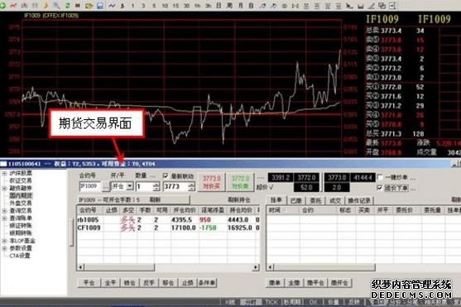
Task: Click the green refresh toolbar icon
Action: coord(67,5)
